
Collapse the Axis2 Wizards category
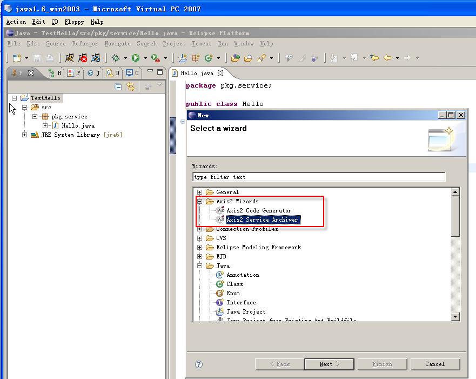[x=199, y=201]
